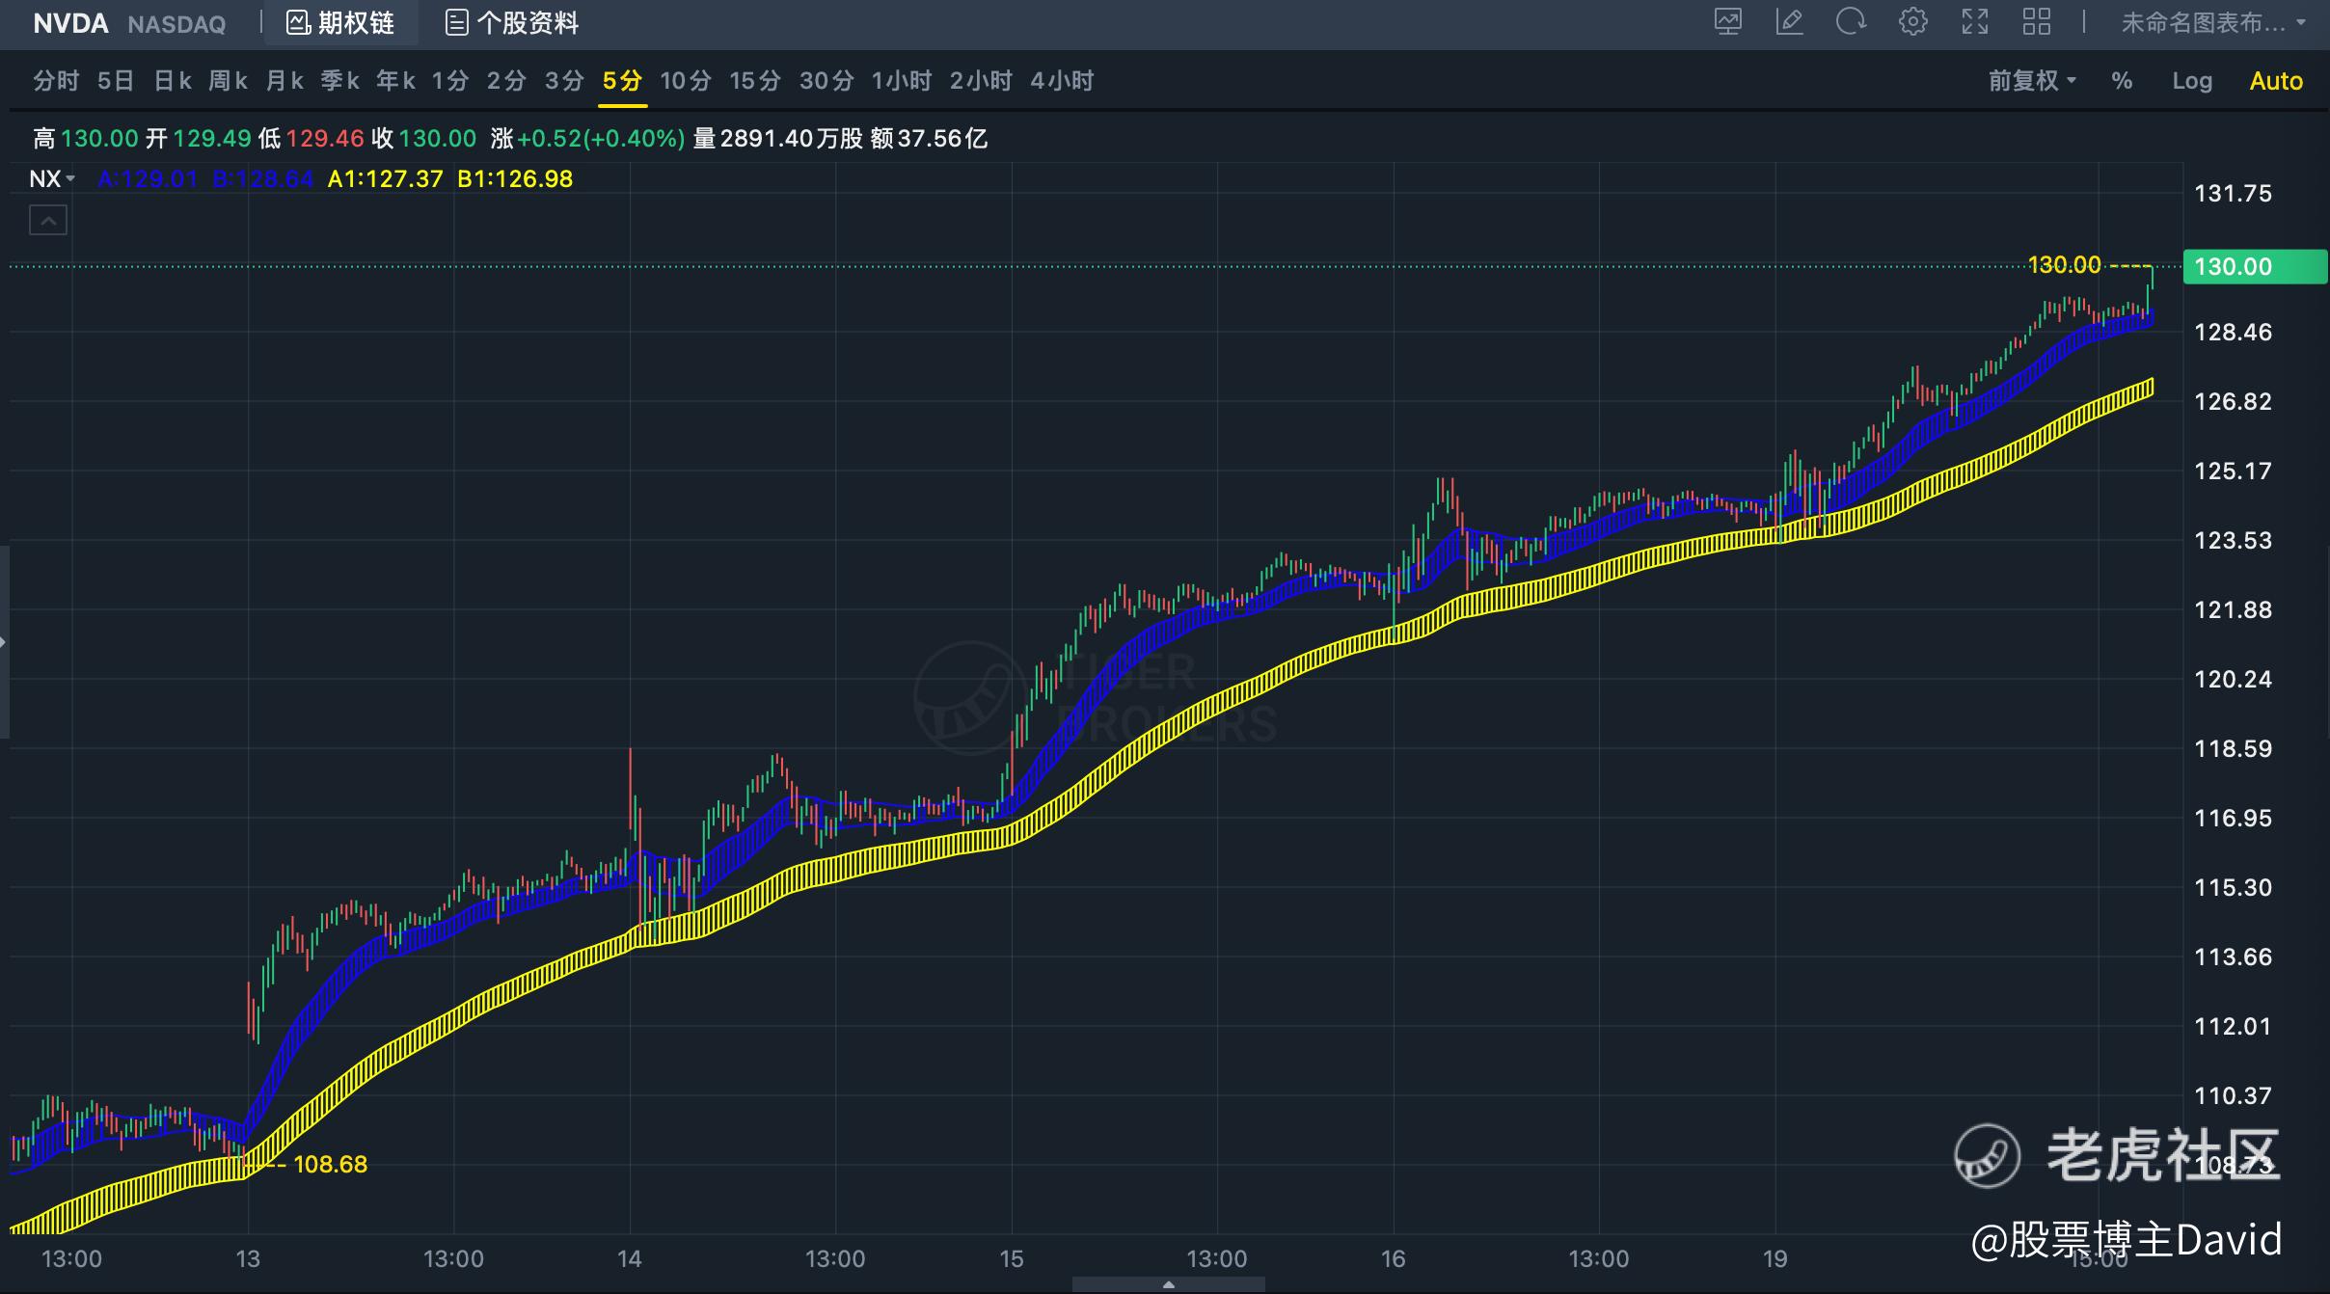Click the B1:126.98 indicator value

(x=515, y=179)
